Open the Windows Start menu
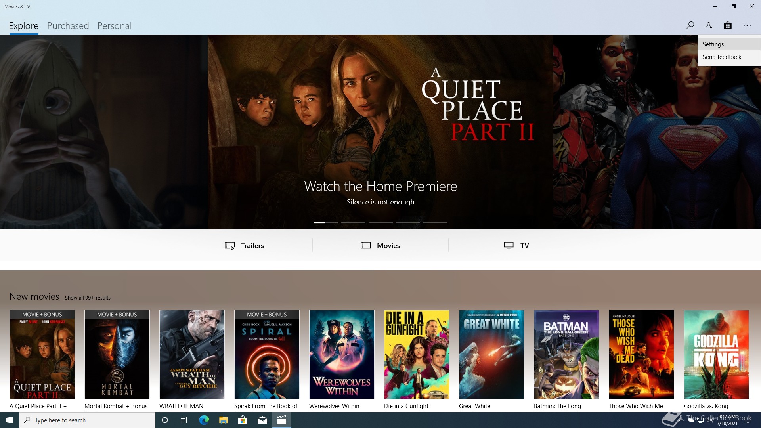761x428 pixels. (x=10, y=420)
